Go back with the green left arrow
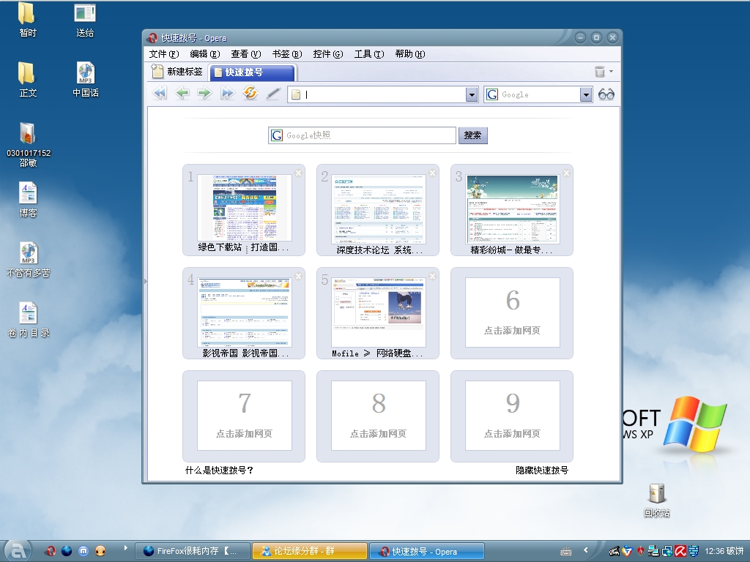 (182, 93)
